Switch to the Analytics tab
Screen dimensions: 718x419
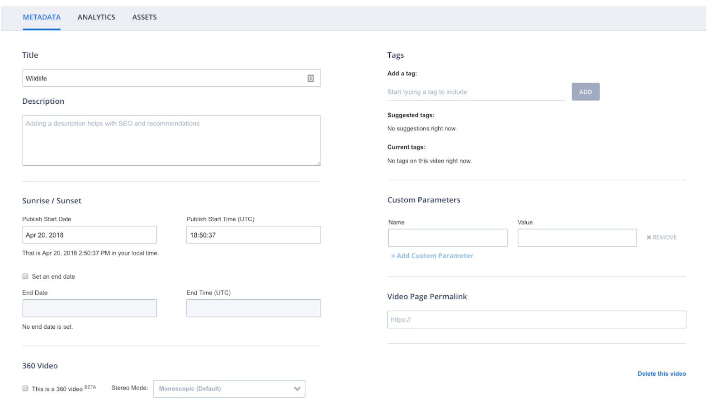pos(96,17)
